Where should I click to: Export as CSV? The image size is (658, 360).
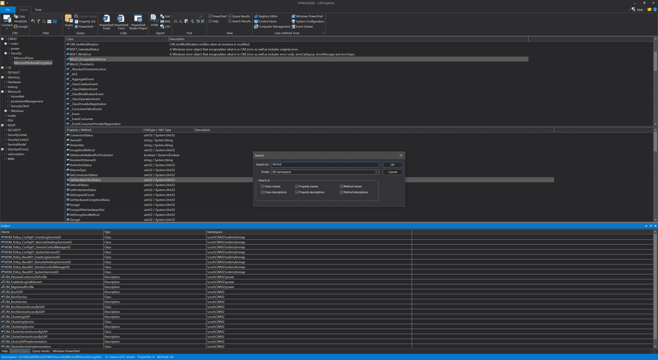point(166,27)
